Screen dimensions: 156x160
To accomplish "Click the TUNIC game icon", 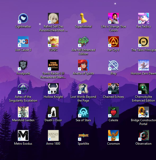I will 53,42.
